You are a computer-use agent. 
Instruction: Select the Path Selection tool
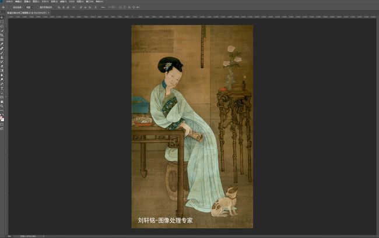click(x=2, y=93)
